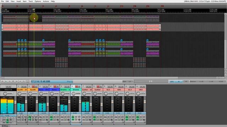Viewport: 227px width, 127px height.
Task: Toggle the transport Repeat loop button
Action: pos(24,81)
